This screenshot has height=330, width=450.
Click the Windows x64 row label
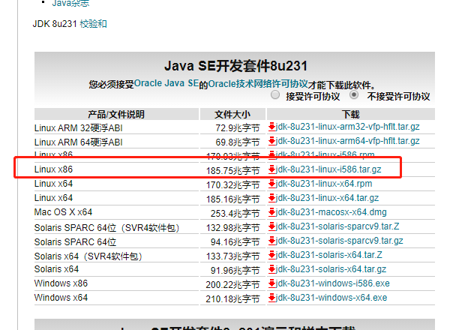61,298
